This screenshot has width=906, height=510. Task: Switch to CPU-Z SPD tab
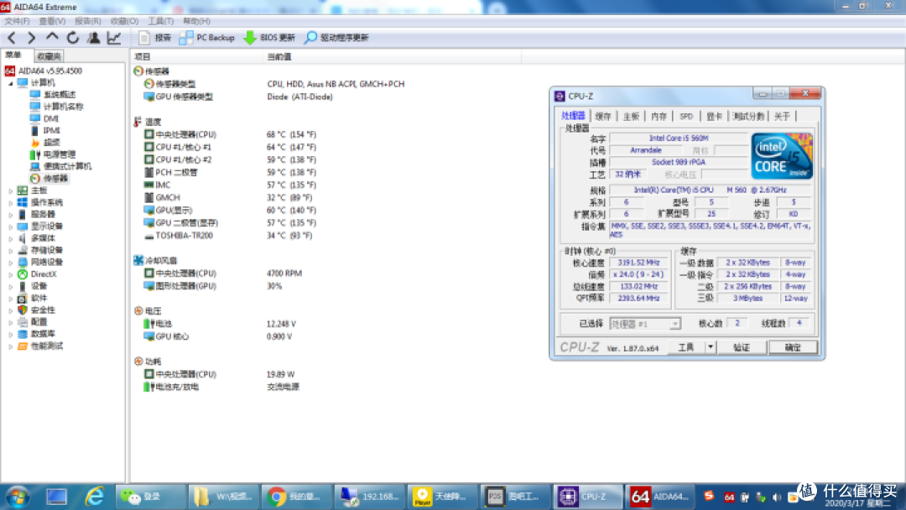pyautogui.click(x=686, y=117)
